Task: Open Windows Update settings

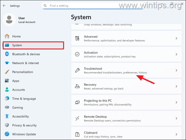Action: (33, 134)
